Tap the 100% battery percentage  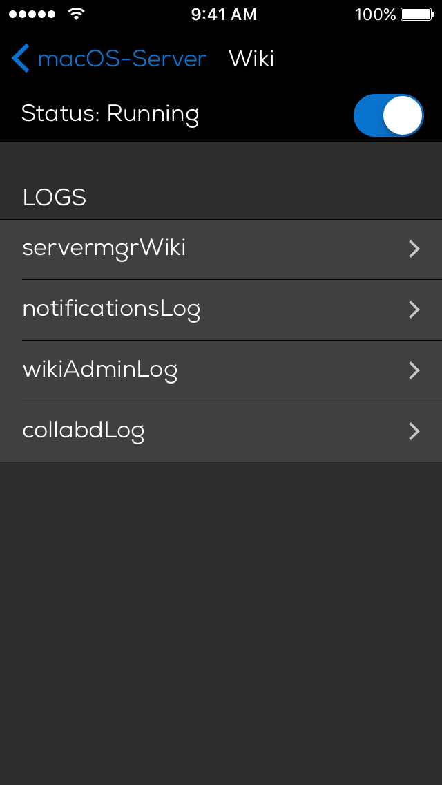point(375,15)
